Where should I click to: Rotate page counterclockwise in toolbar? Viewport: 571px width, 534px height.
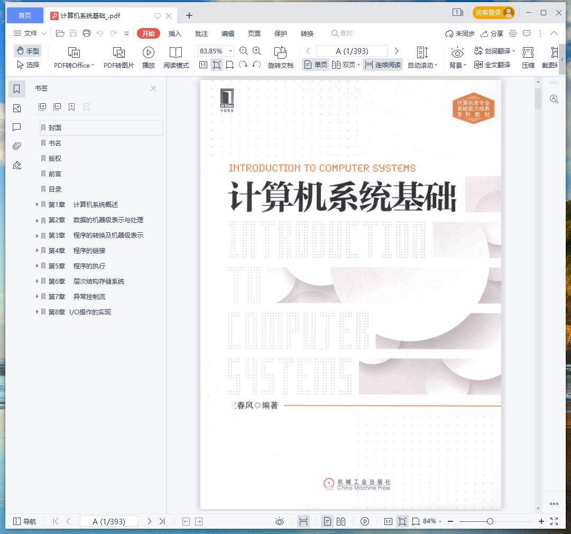257,65
